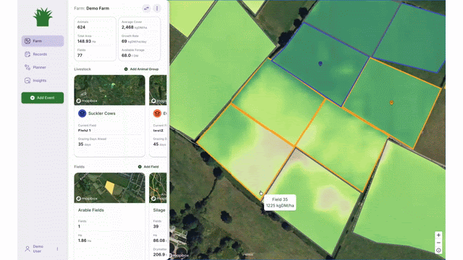This screenshot has width=463, height=260.
Task: Click the Demo Farm name
Action: tap(98, 8)
